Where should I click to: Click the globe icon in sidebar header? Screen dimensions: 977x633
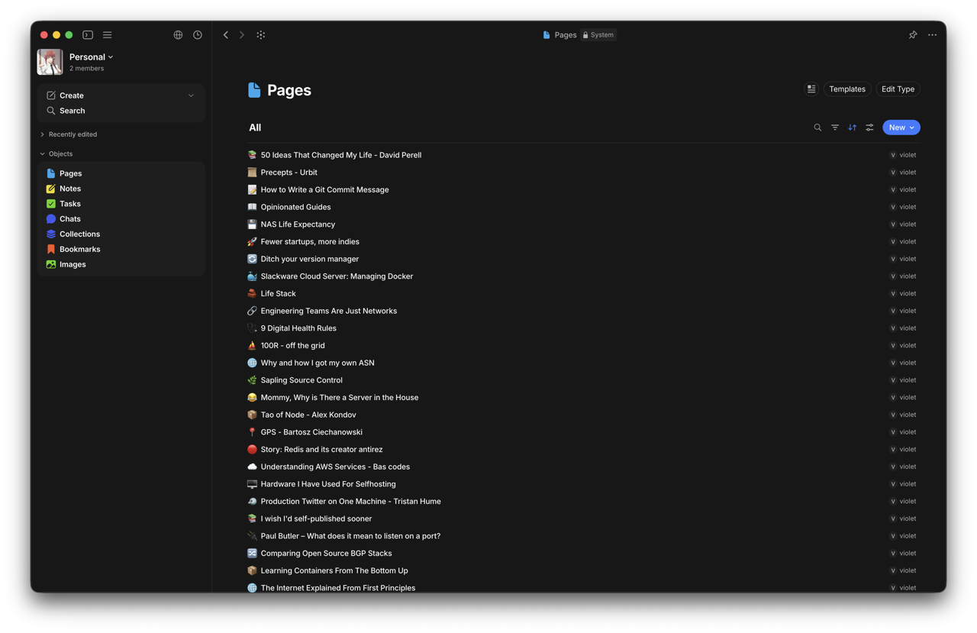178,35
